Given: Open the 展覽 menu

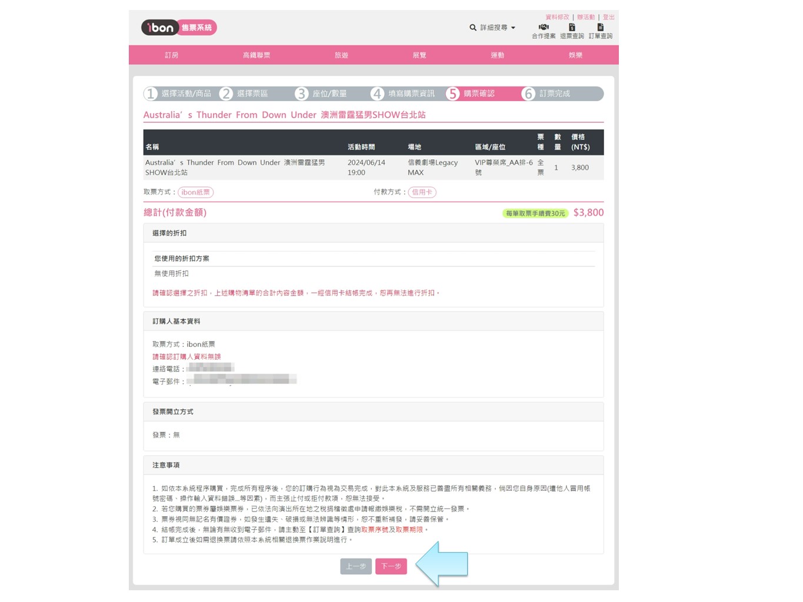Looking at the screenshot, I should 419,55.
